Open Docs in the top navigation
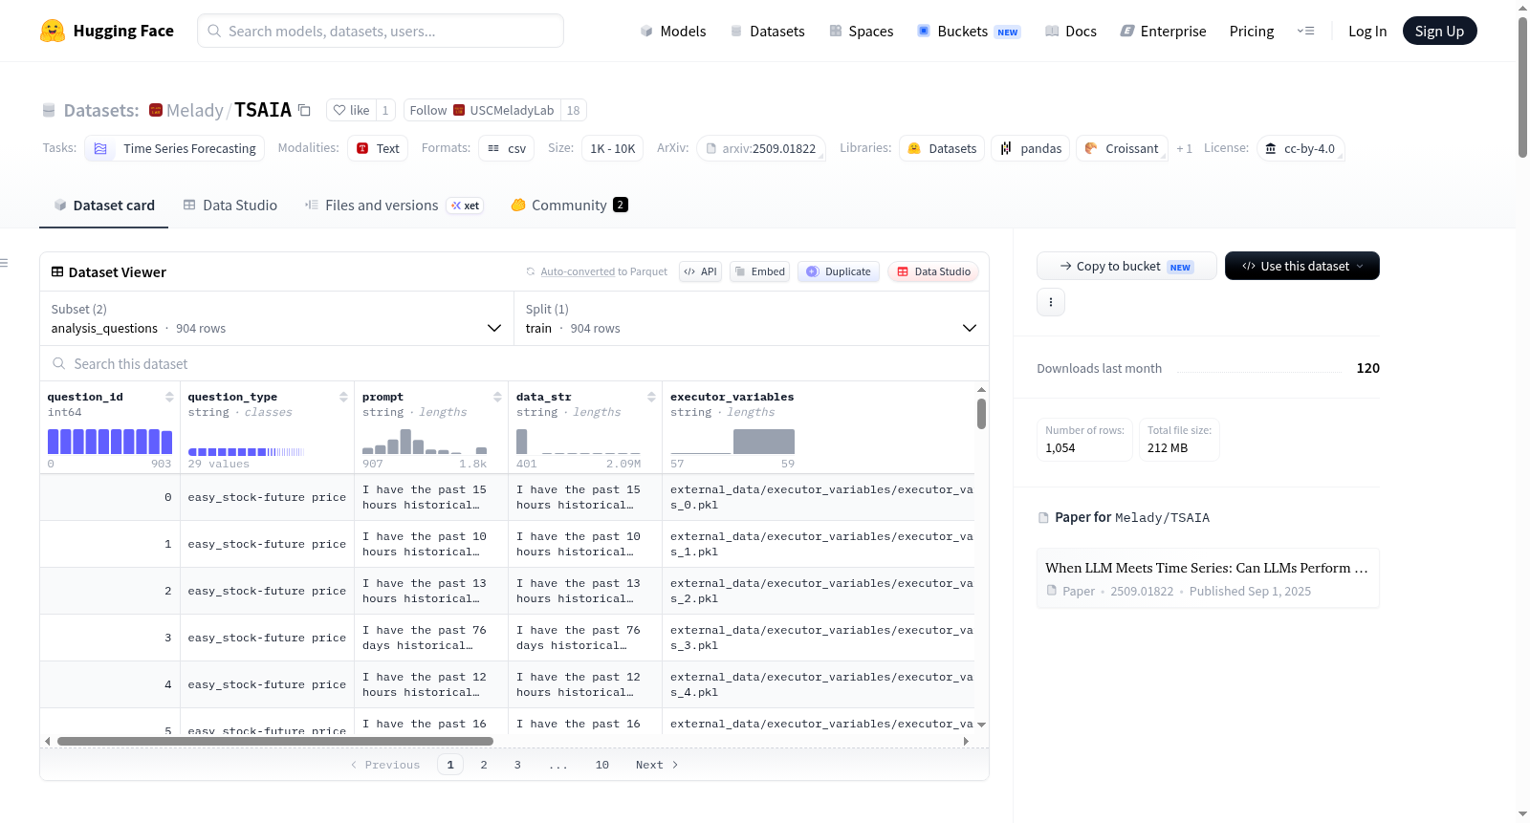Viewport: 1530px width, 823px height. pyautogui.click(x=1071, y=31)
